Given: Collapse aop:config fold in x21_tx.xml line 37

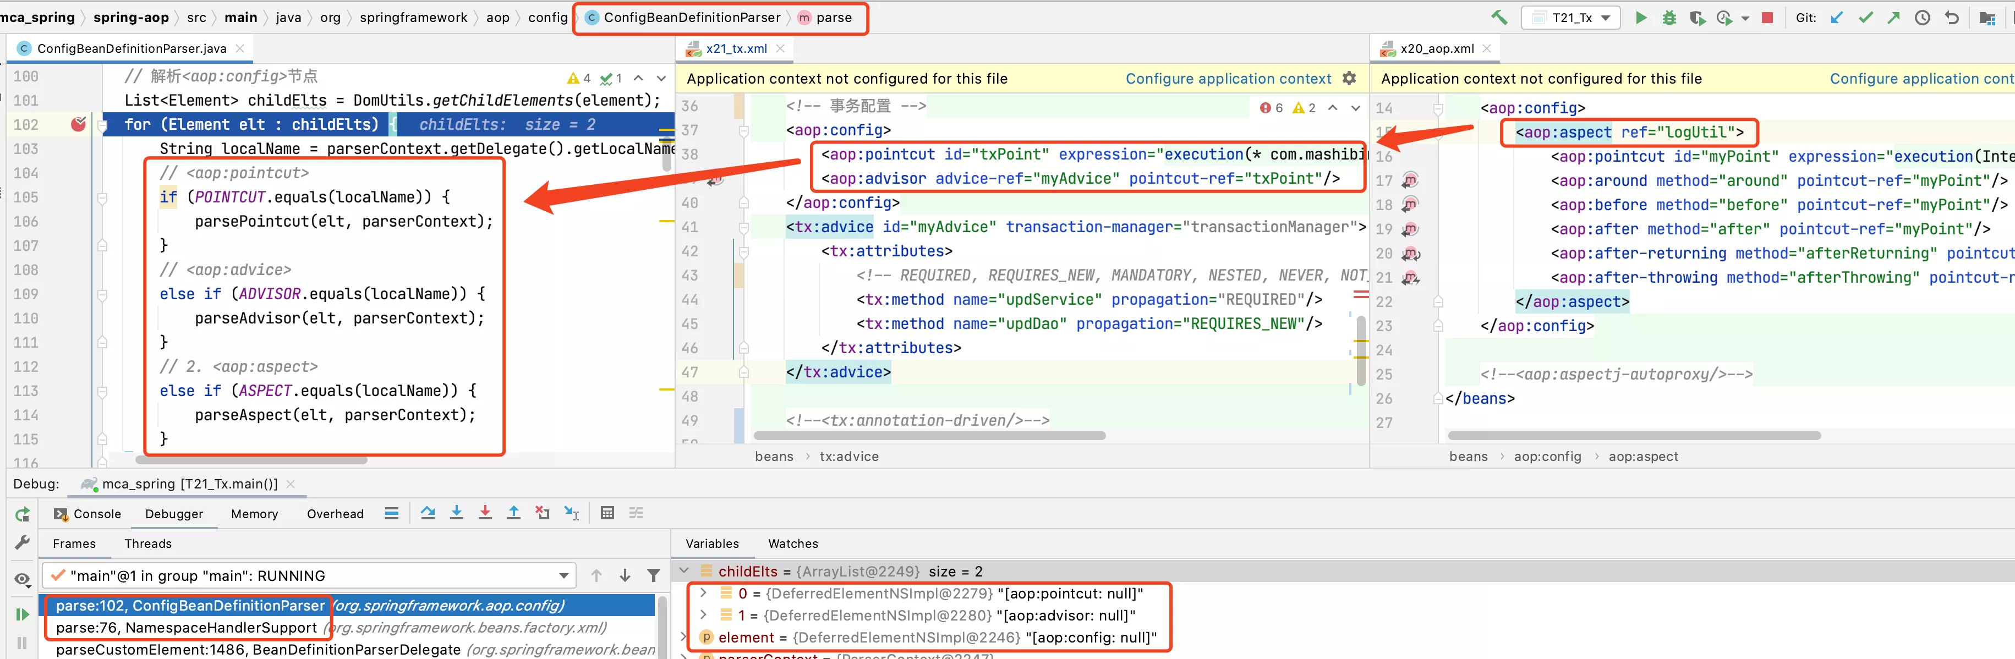Looking at the screenshot, I should pyautogui.click(x=744, y=130).
